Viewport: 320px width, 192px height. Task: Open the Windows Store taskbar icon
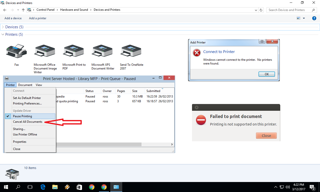tap(79, 187)
